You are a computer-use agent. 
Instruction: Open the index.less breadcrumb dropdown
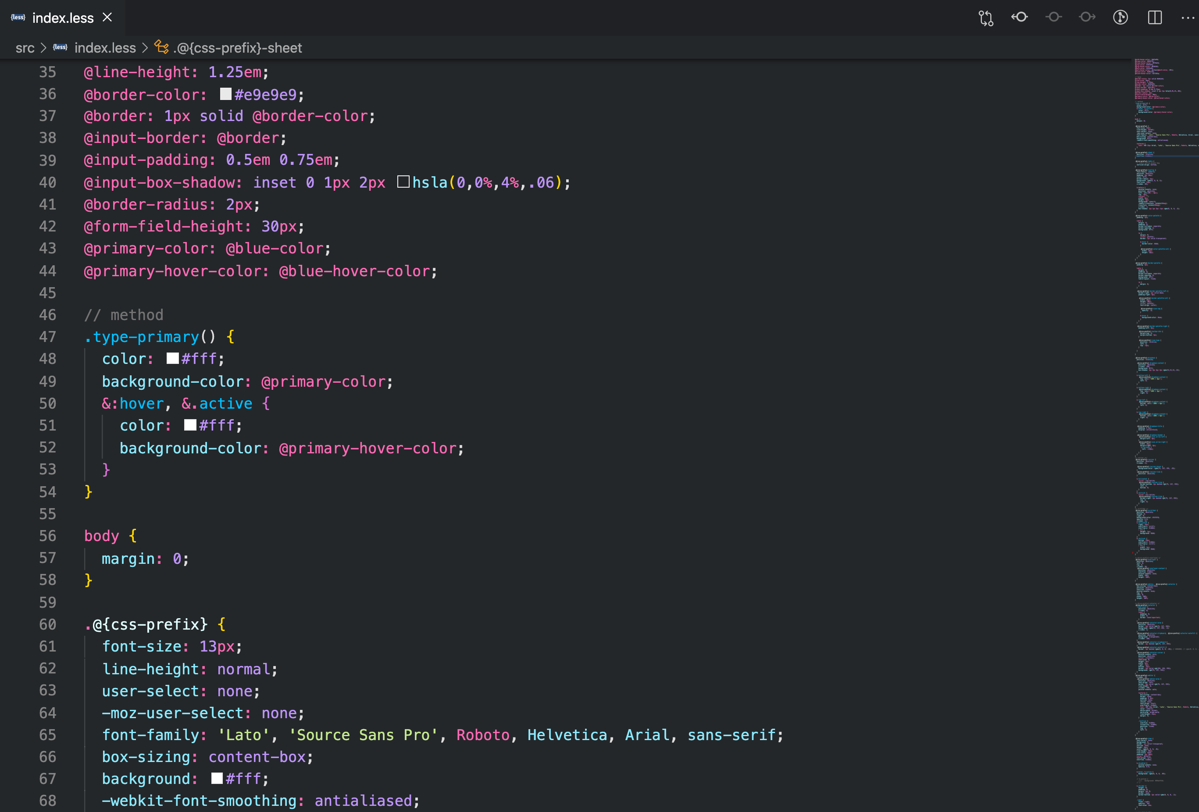[105, 48]
